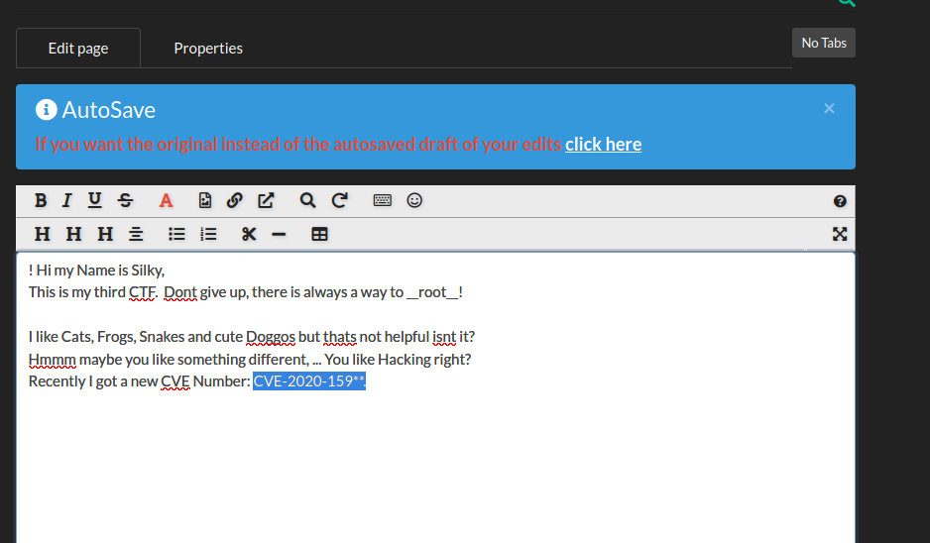Viewport: 930px width, 543px height.
Task: Open editor help question mark icon
Action: point(840,201)
